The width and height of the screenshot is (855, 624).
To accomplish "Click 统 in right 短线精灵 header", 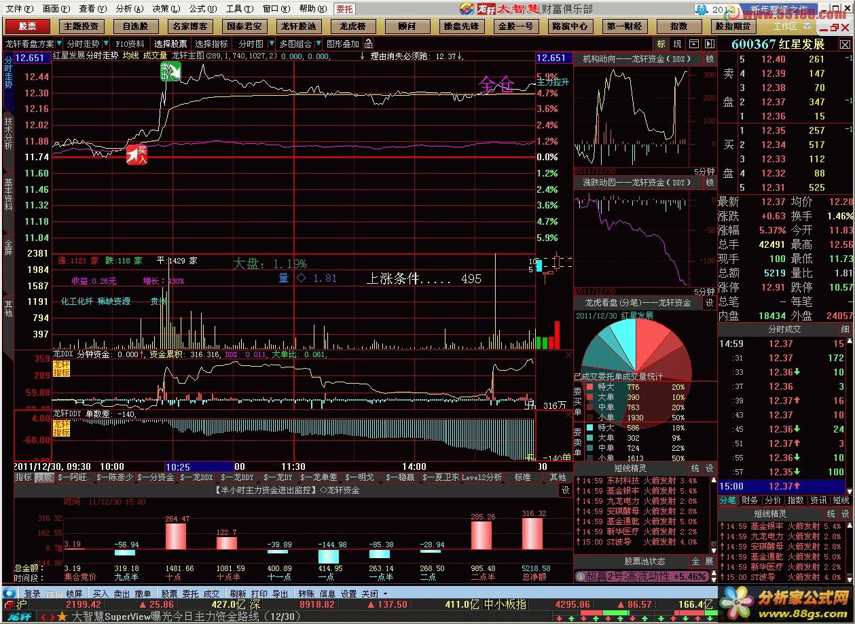I will tap(831, 514).
